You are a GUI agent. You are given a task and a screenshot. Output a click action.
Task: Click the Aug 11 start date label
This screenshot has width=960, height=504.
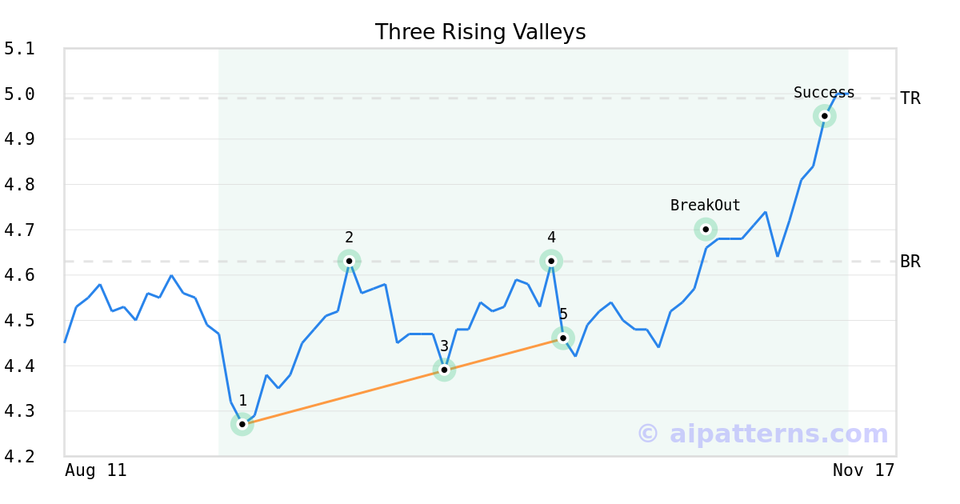click(95, 470)
